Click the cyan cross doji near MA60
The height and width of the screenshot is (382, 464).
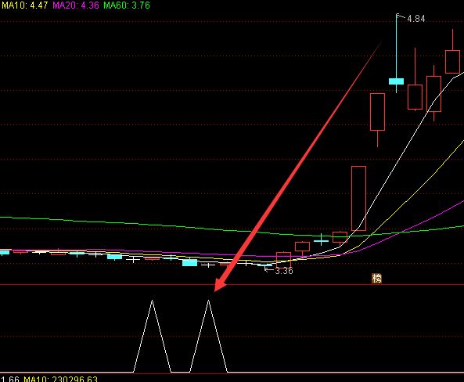(321, 241)
